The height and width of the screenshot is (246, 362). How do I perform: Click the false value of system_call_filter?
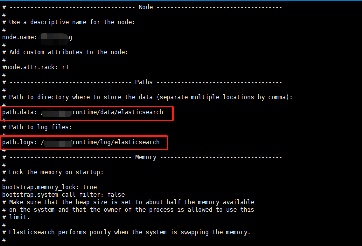116,195
